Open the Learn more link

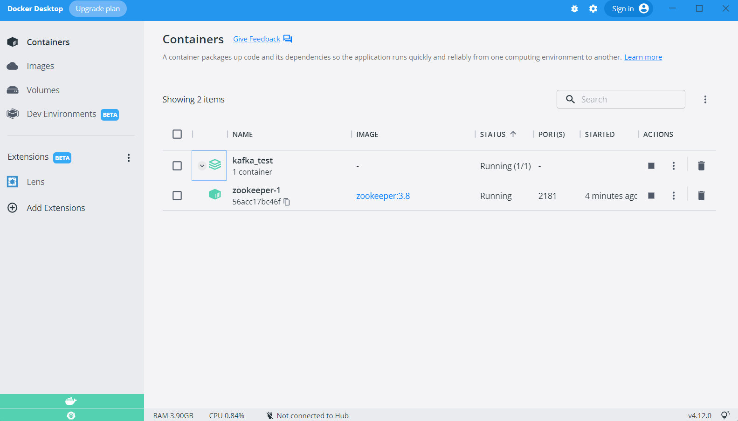coord(643,57)
